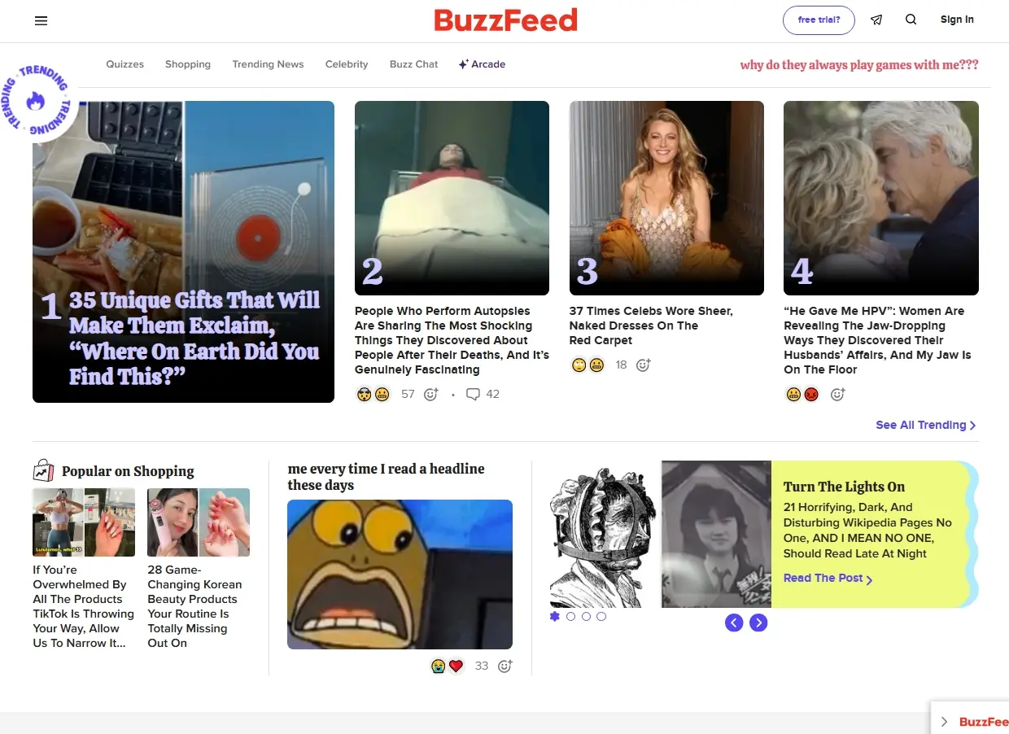Click the Read The Post link
Image resolution: width=1009 pixels, height=734 pixels.
point(828,579)
